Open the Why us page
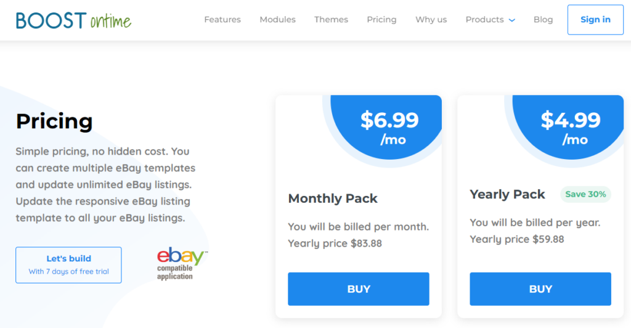This screenshot has height=328, width=631. 431,20
